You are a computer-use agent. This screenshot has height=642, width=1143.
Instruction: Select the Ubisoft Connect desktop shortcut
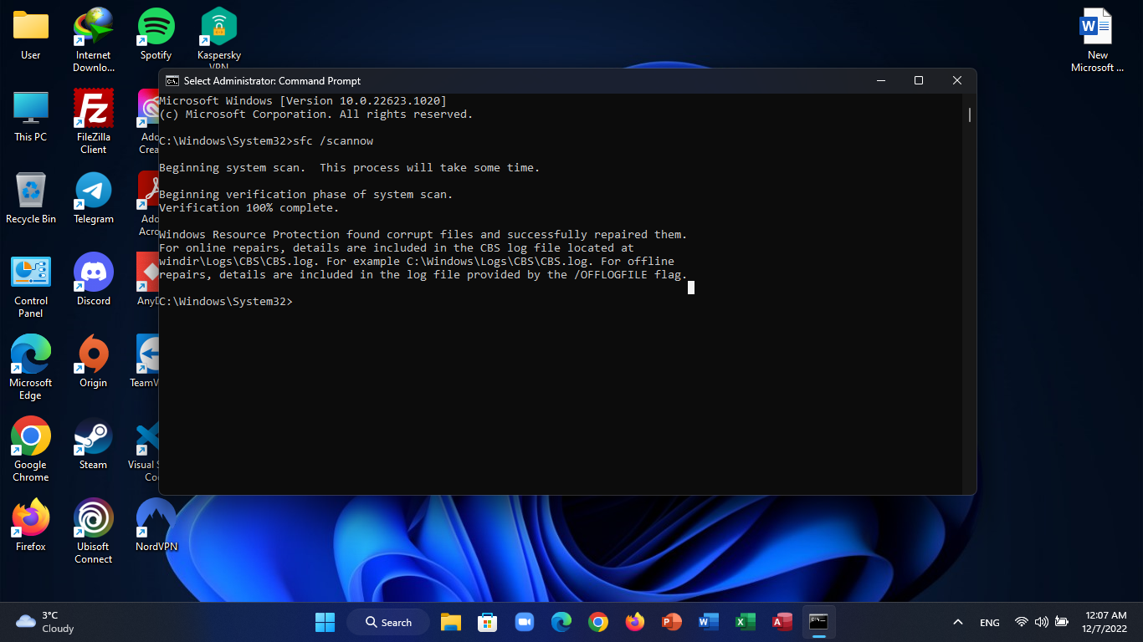point(94,532)
